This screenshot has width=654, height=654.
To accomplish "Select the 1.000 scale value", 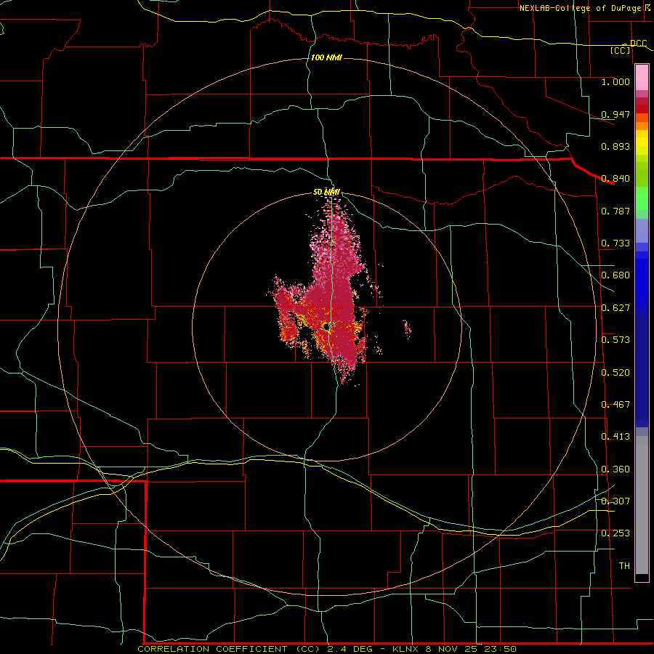I will pos(615,81).
